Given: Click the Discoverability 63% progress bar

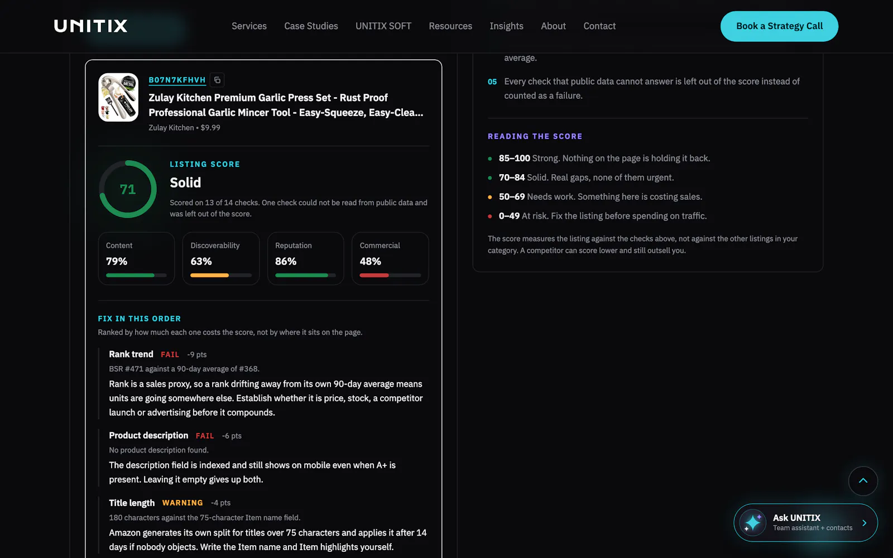Looking at the screenshot, I should coord(221,275).
